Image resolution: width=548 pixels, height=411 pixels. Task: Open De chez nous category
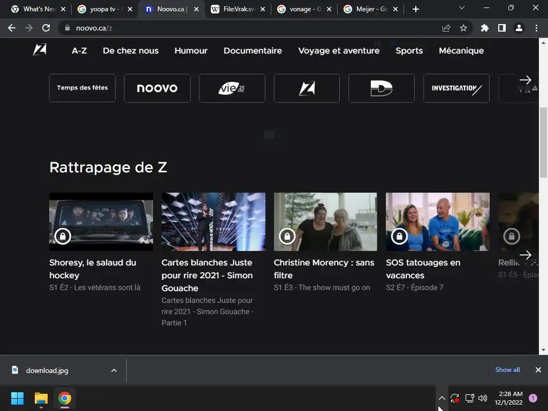[131, 51]
